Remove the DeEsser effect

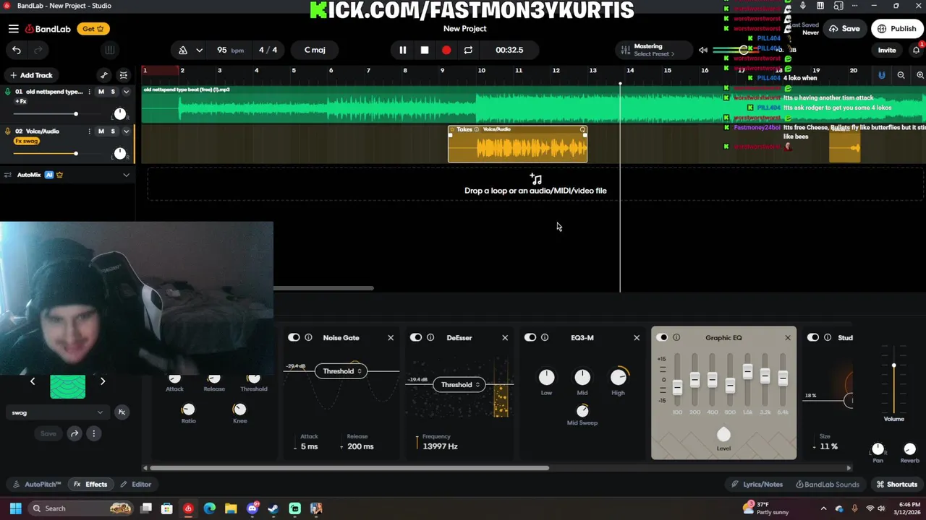click(x=505, y=337)
